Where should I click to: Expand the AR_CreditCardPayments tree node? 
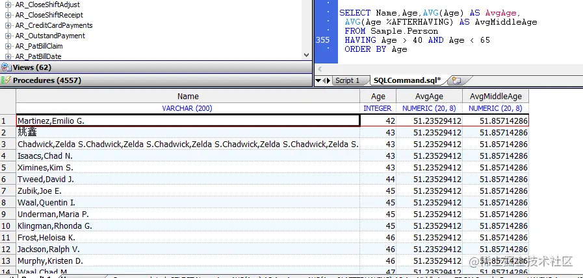click(8, 25)
